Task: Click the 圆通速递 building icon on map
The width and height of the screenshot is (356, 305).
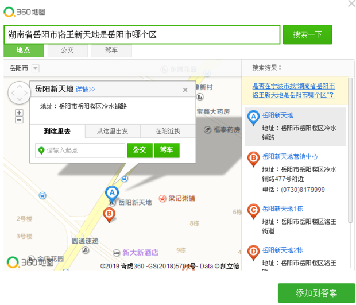Action: [x=86, y=250]
